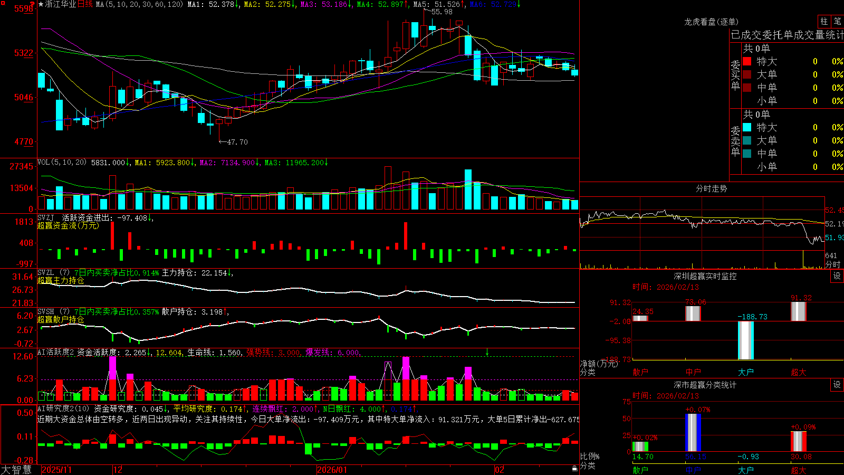Click the 时间: 2026/02/13 in 实时监控 panel

pos(665,287)
